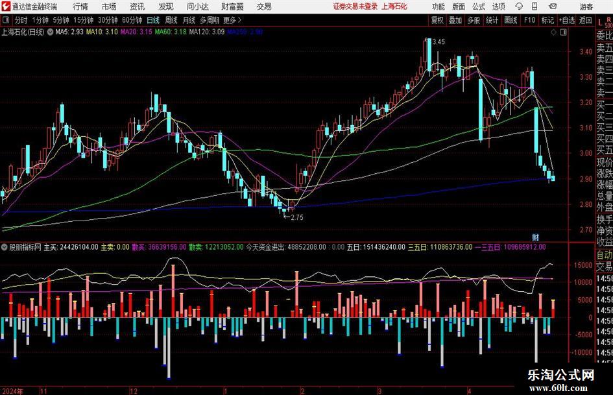Open the 股朋指标网 indicator dropdown circle

[x=5, y=247]
